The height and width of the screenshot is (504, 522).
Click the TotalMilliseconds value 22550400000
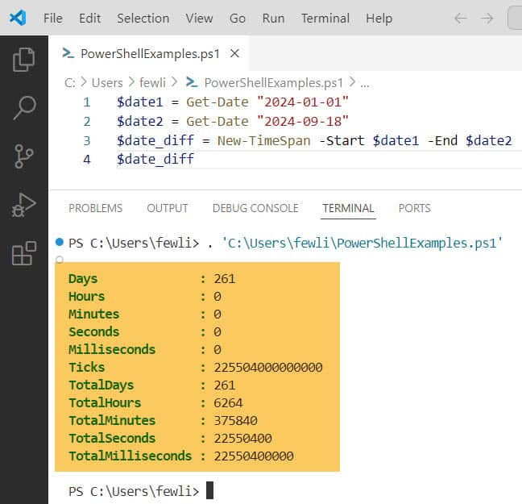pos(254,456)
